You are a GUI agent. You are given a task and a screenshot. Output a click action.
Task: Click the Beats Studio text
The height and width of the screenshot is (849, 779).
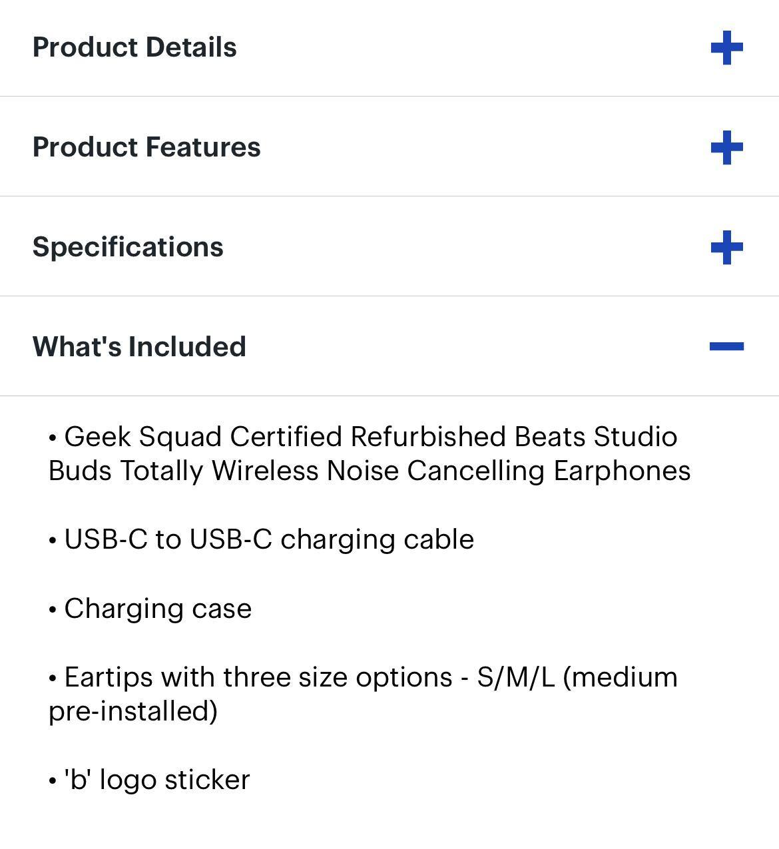point(596,437)
